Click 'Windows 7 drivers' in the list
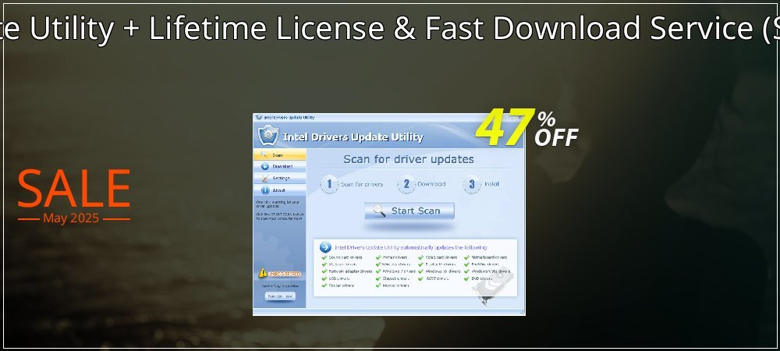780x351 pixels. (399, 271)
